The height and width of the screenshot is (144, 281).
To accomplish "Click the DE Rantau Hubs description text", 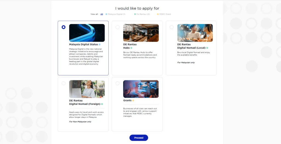I will 140,55.
